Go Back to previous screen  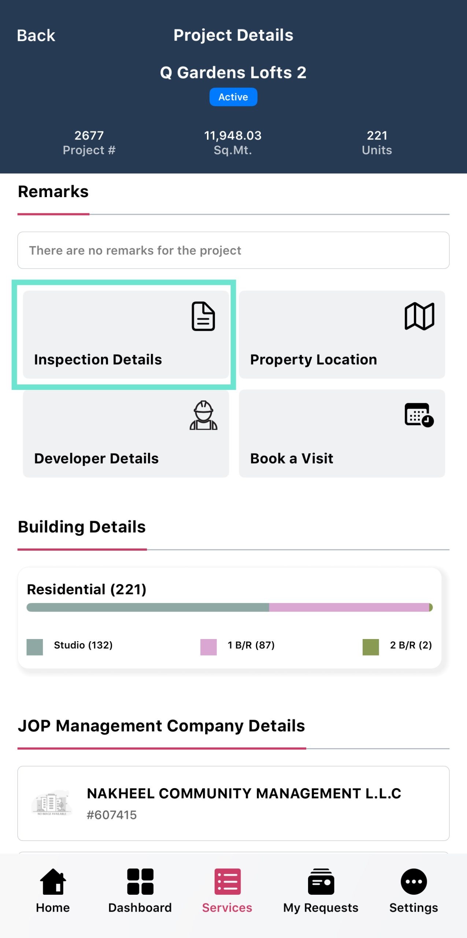point(36,36)
